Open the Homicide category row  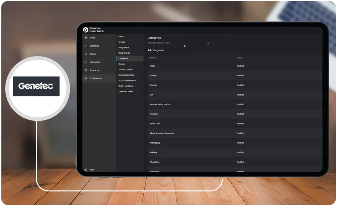235,114
